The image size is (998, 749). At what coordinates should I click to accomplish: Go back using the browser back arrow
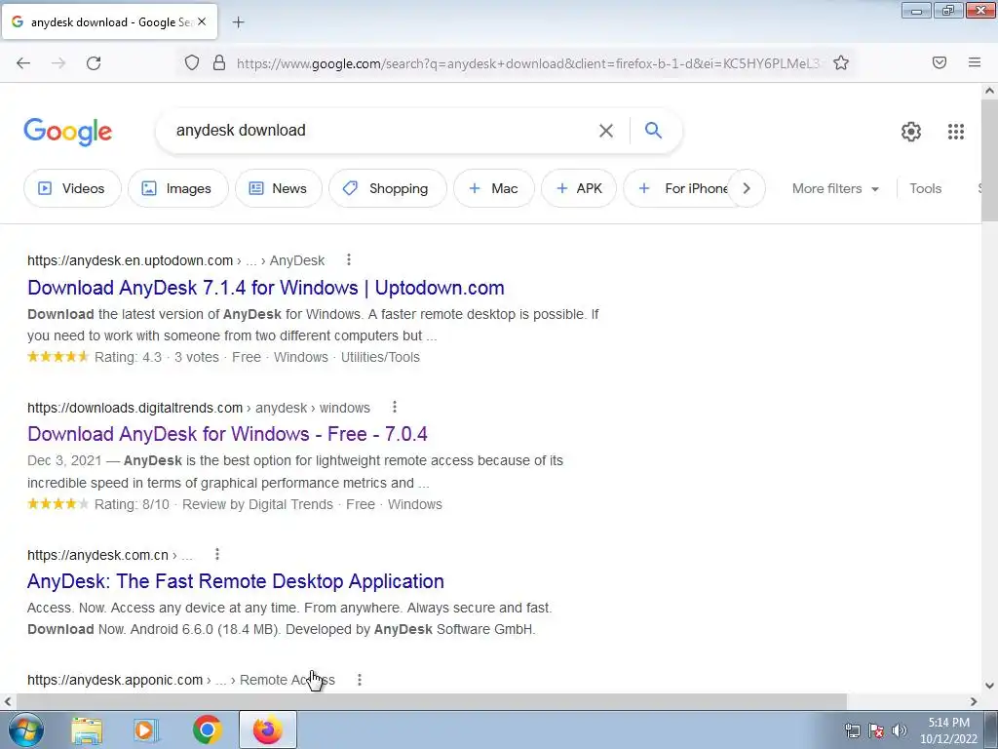pyautogui.click(x=23, y=63)
